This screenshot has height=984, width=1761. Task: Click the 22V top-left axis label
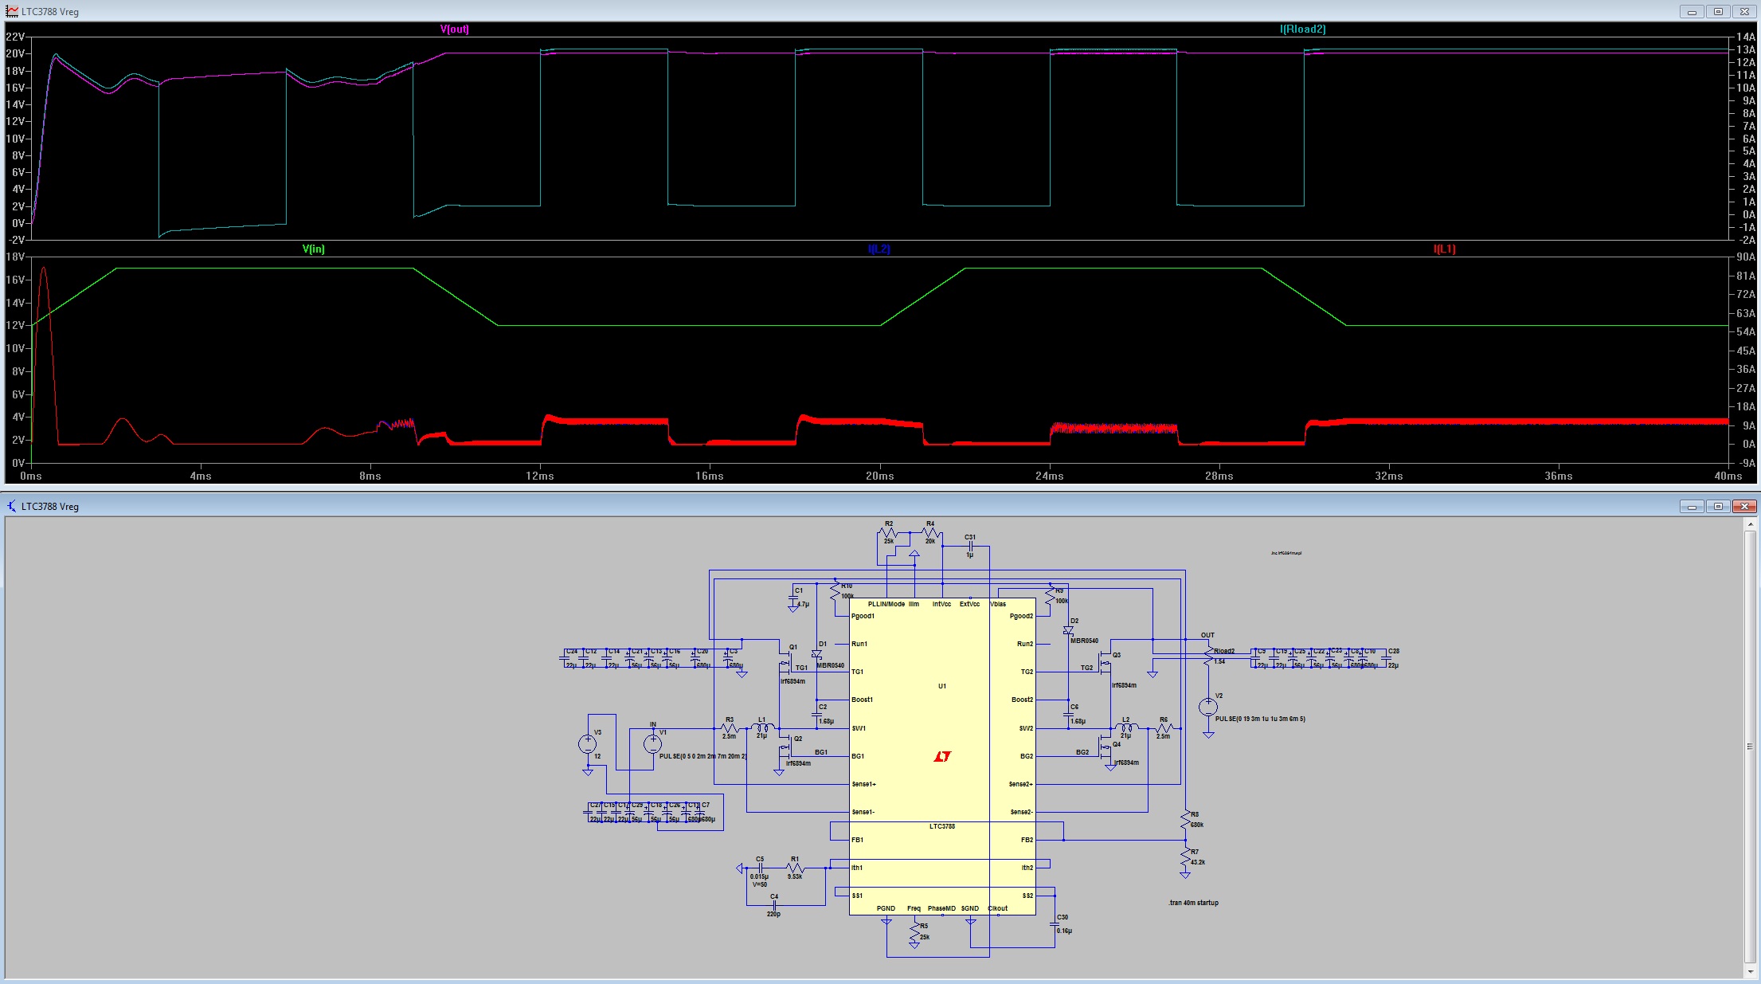[15, 37]
